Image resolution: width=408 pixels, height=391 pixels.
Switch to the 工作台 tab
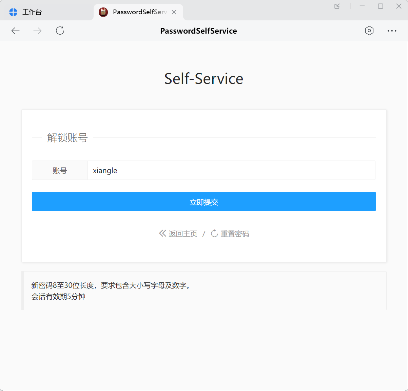click(x=32, y=12)
